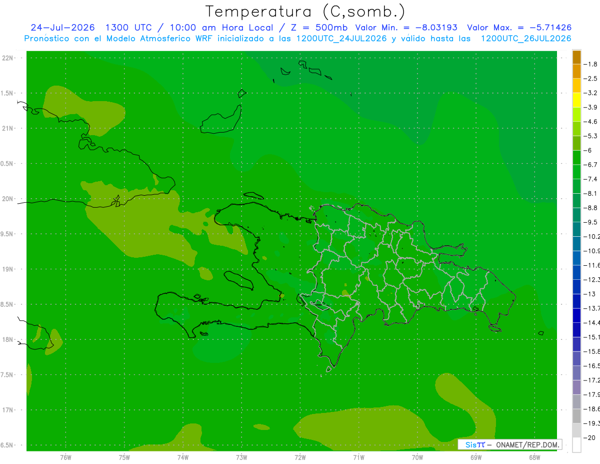
Task: Click the 20N latitude axis label
Action: click(8, 199)
